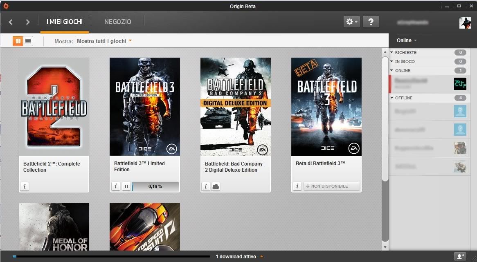
Task: Open the I MIEI GIOCHI tab
Action: click(65, 22)
